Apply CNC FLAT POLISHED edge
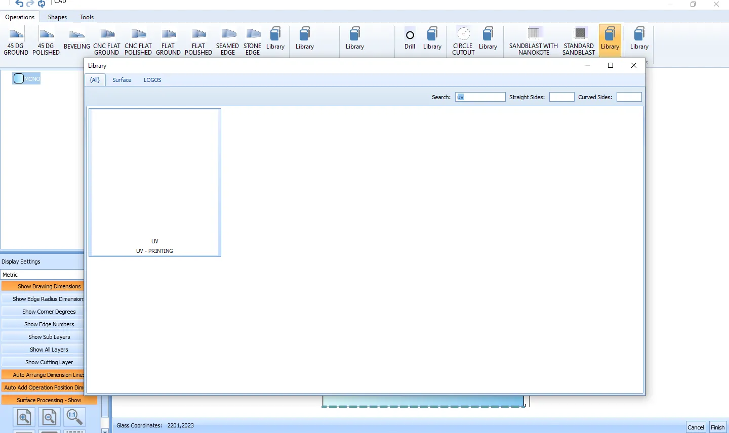Image resolution: width=729 pixels, height=433 pixels. click(x=138, y=41)
